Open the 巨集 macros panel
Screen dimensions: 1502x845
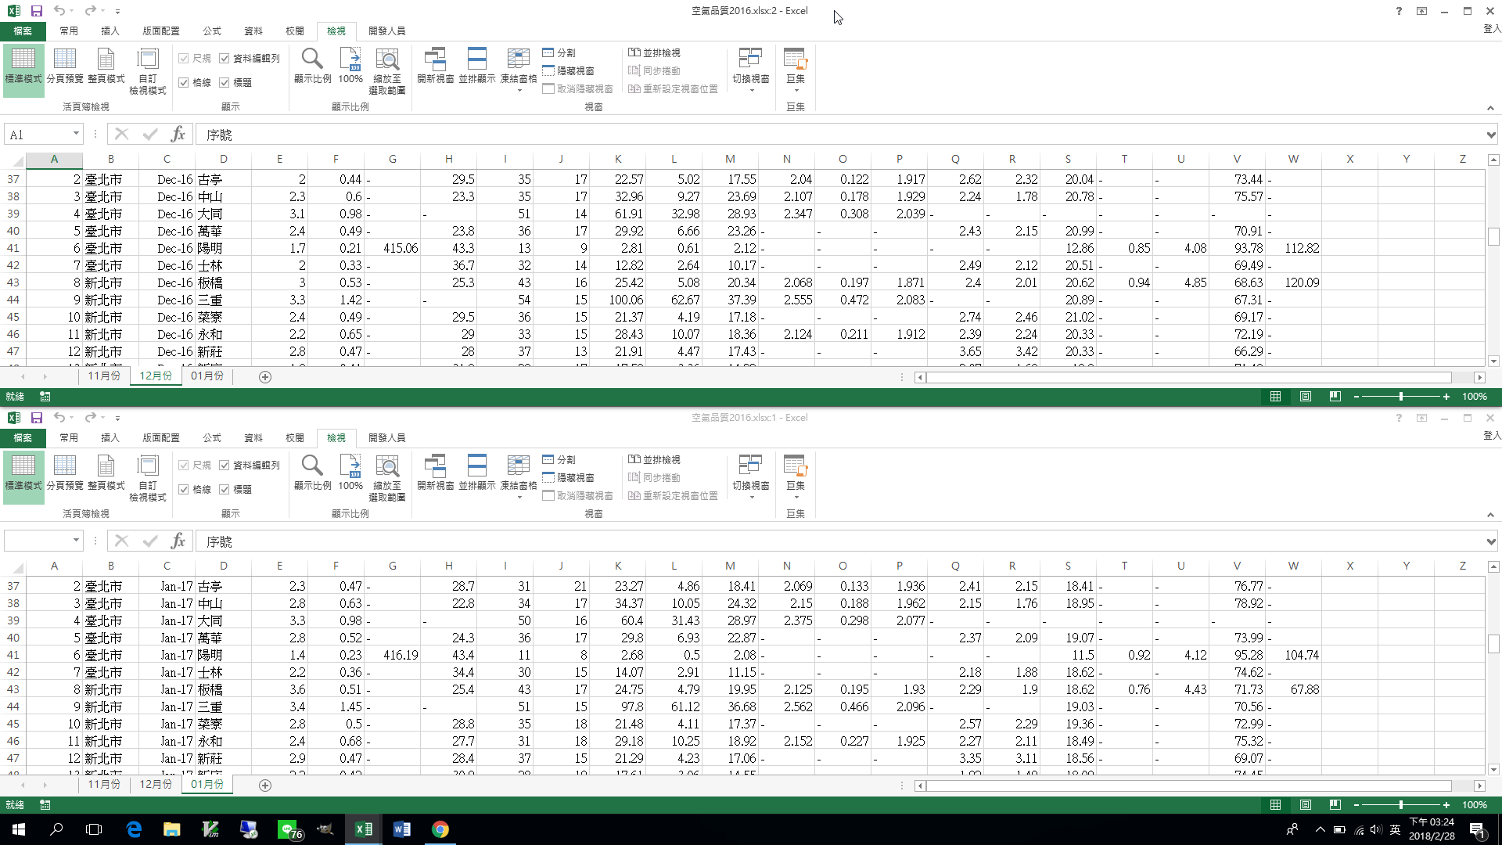click(x=795, y=63)
